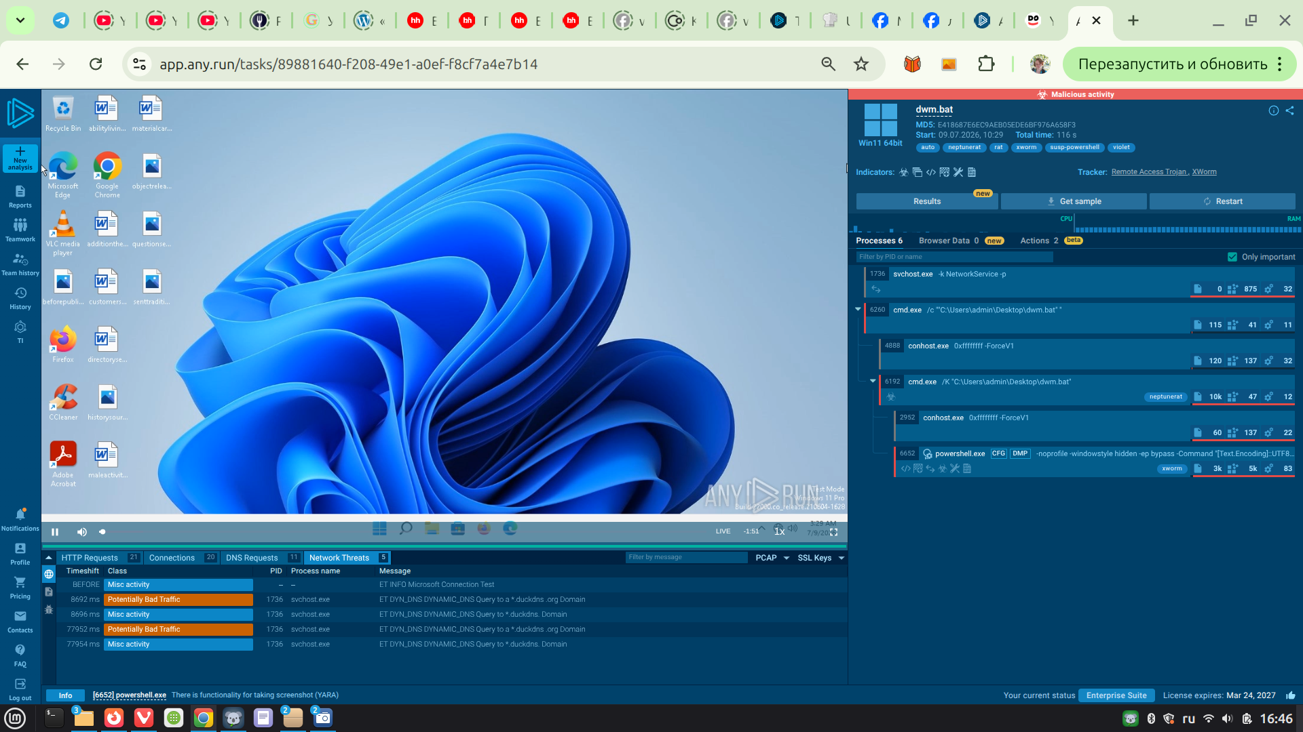Open the PCAP dropdown
This screenshot has width=1303, height=732.
pyautogui.click(x=772, y=558)
